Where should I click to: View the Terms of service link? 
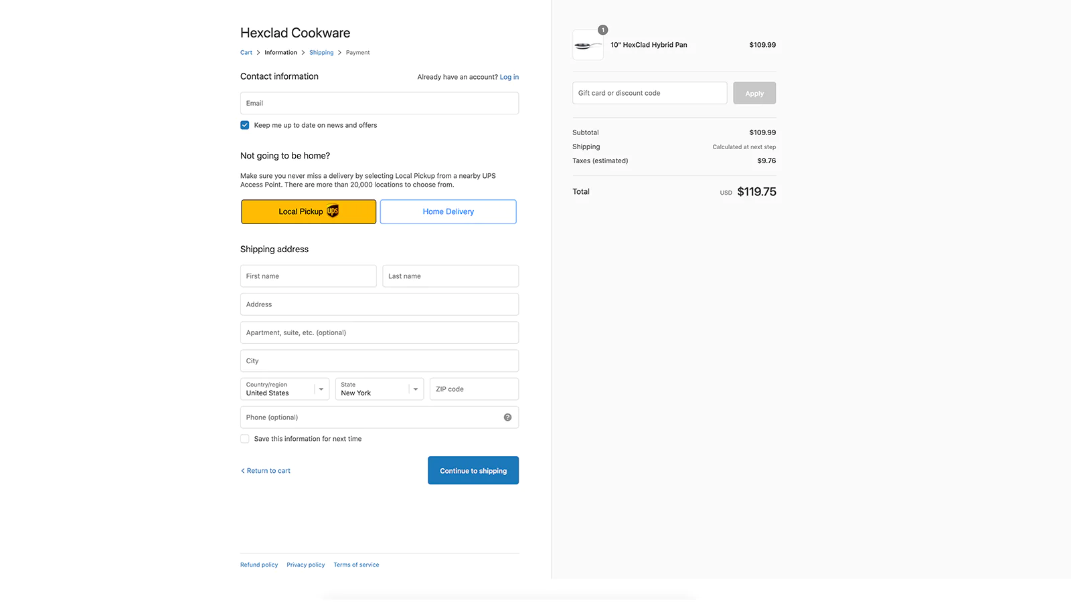point(356,565)
